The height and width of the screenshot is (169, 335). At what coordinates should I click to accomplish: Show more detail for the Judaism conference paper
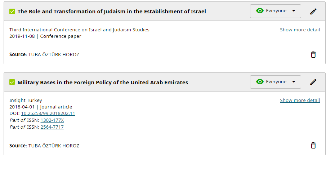coord(300,30)
